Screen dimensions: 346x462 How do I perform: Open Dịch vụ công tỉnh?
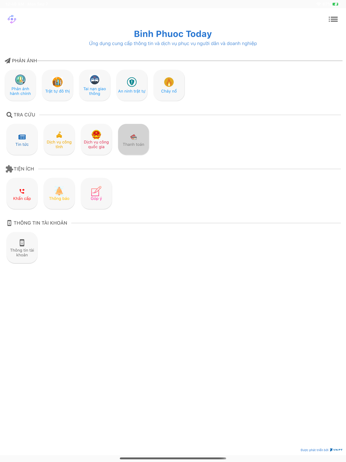pyautogui.click(x=59, y=139)
